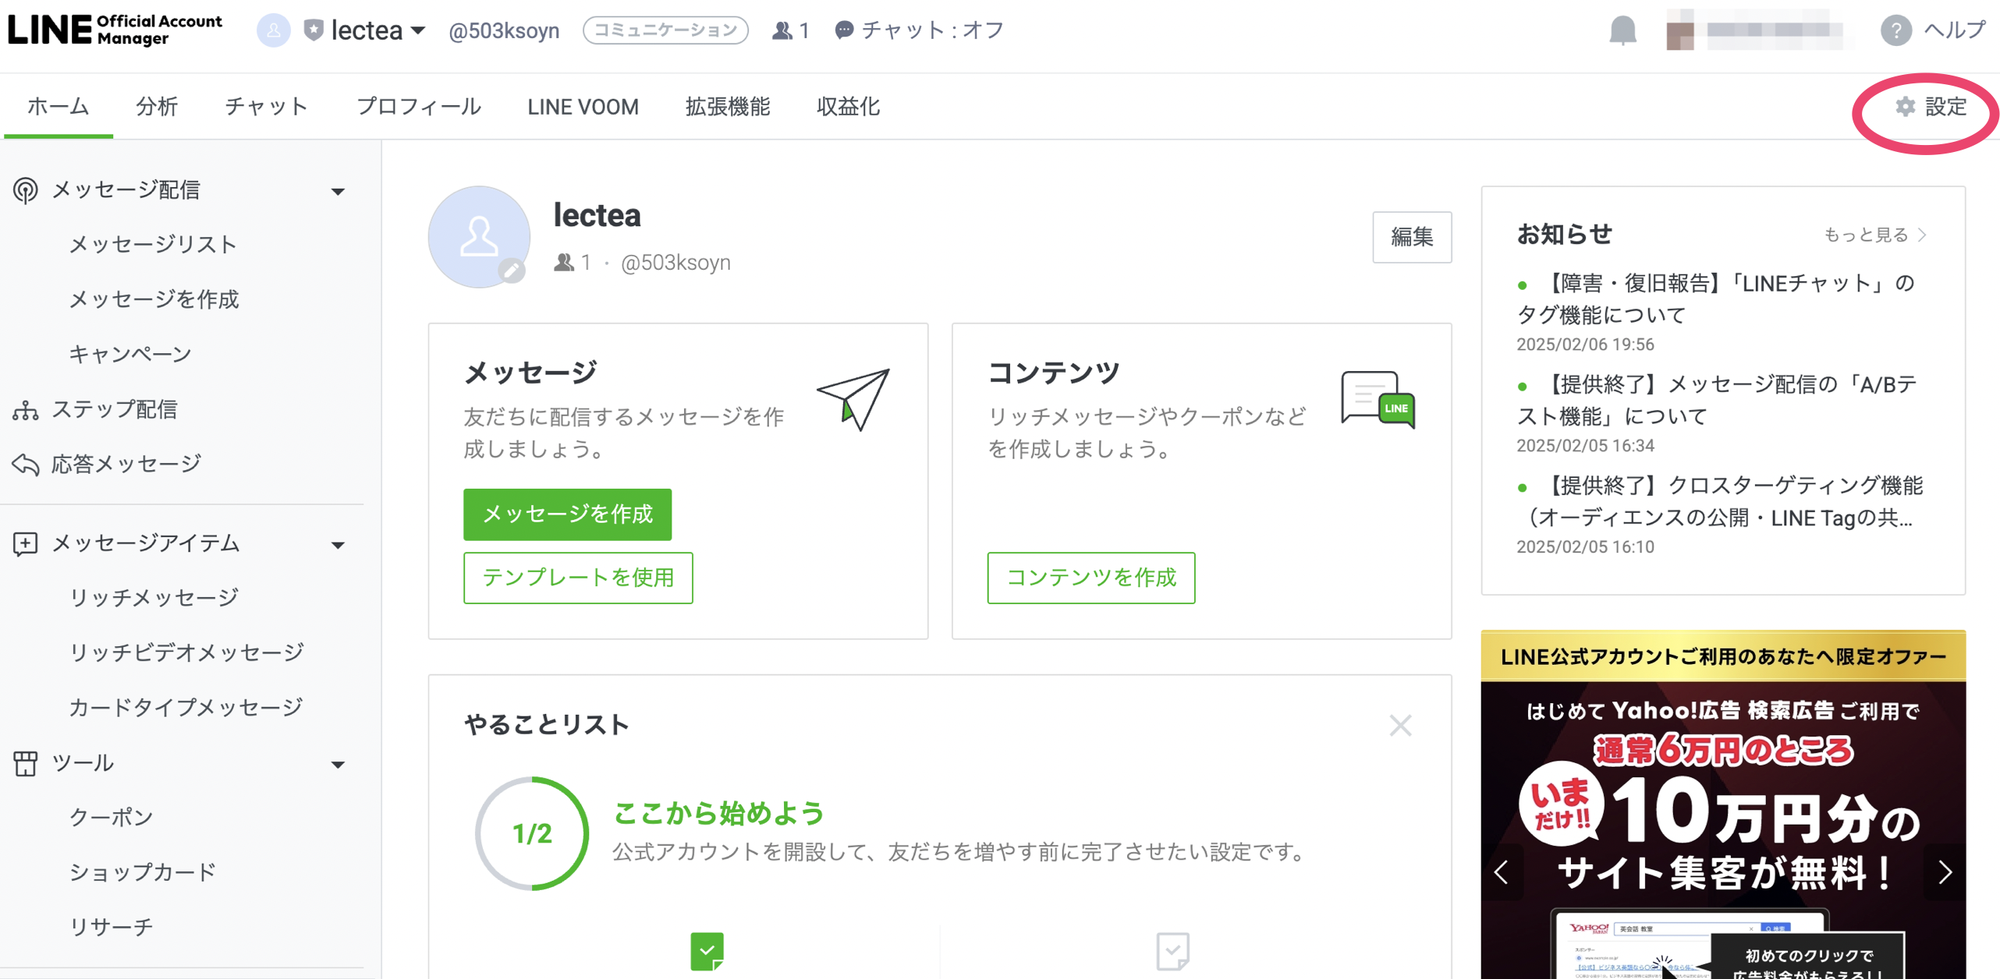Open the ツール sidebar icon
The image size is (2000, 979).
(26, 764)
